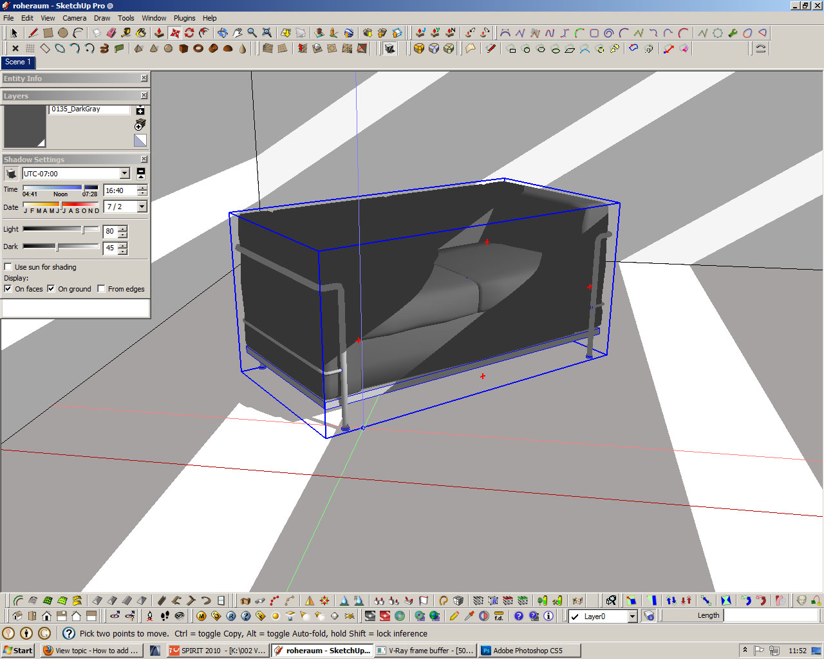Select the Push/Pull tool
824x659 pixels.
[159, 33]
